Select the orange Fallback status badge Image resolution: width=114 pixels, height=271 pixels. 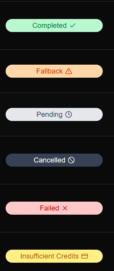(x=54, y=71)
